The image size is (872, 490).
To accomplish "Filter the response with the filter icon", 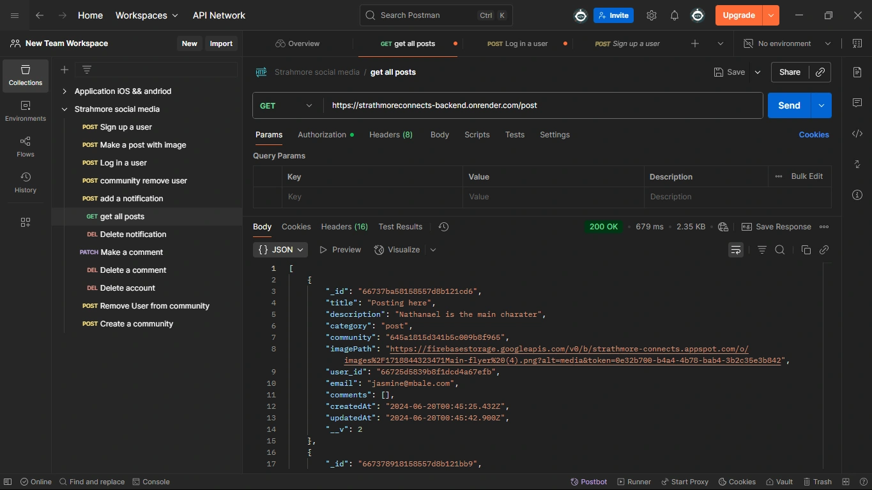I will point(761,250).
